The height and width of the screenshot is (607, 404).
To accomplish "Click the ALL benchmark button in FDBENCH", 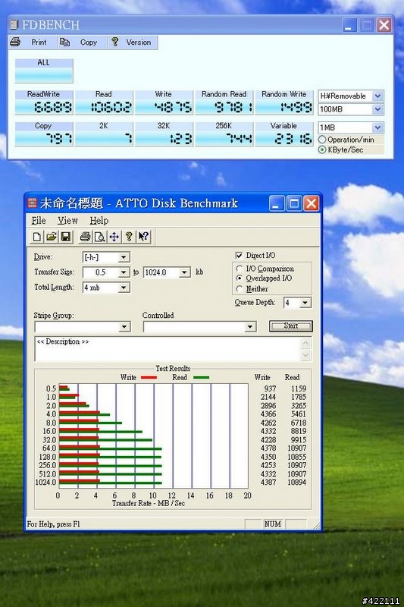I will [x=44, y=71].
